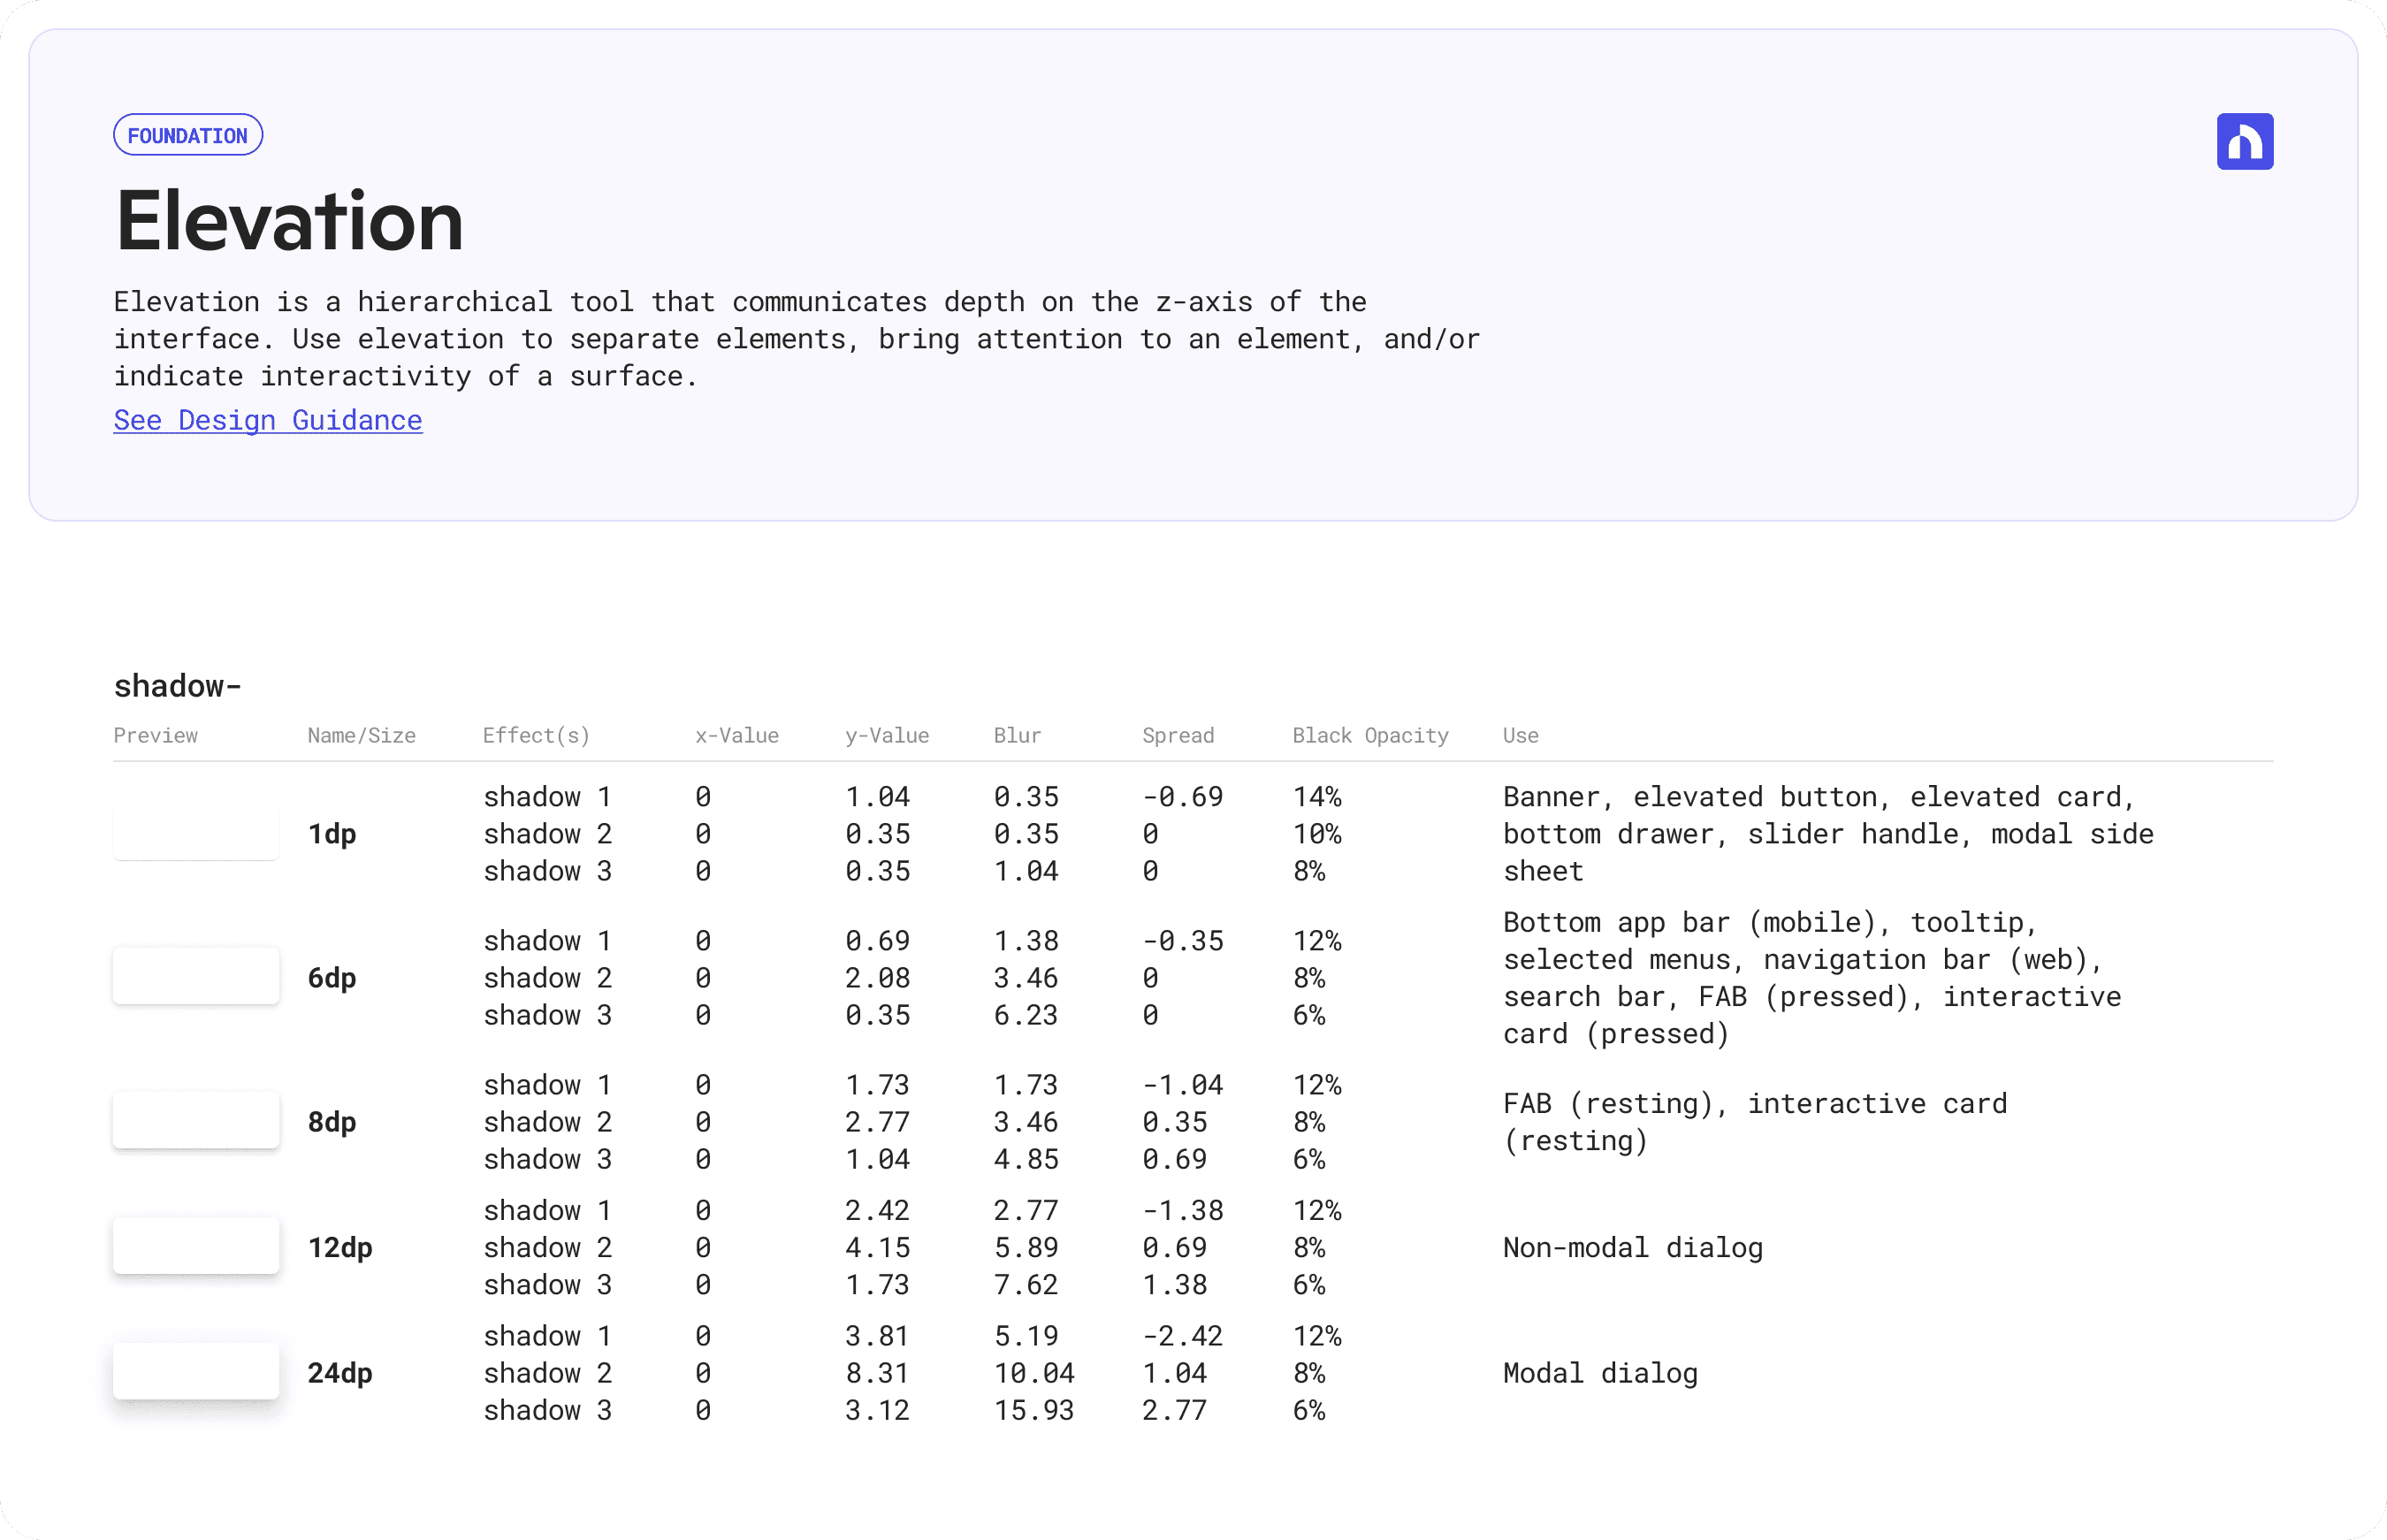Select the 12dp shadow preview card
Image resolution: width=2387 pixels, height=1540 pixels.
click(196, 1246)
